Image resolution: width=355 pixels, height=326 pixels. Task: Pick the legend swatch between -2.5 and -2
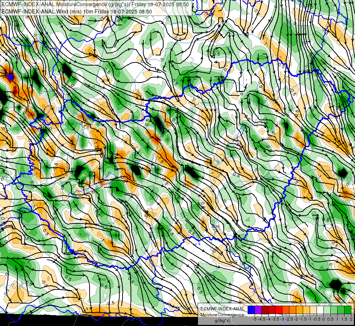[293, 310]
